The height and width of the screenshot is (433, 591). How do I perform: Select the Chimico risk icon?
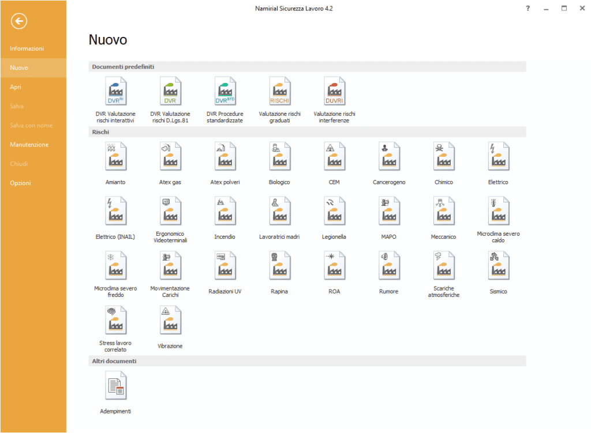[444, 156]
